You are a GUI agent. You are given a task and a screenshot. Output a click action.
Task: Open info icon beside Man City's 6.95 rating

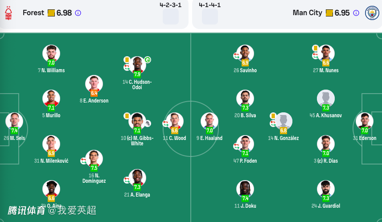[356, 13]
